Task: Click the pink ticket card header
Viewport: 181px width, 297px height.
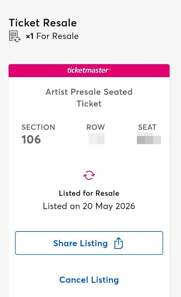Action: 89,70
